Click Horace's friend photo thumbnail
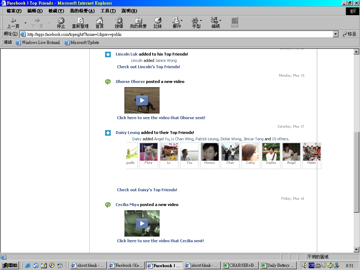Screen dimensions: 360x270 (210, 152)
